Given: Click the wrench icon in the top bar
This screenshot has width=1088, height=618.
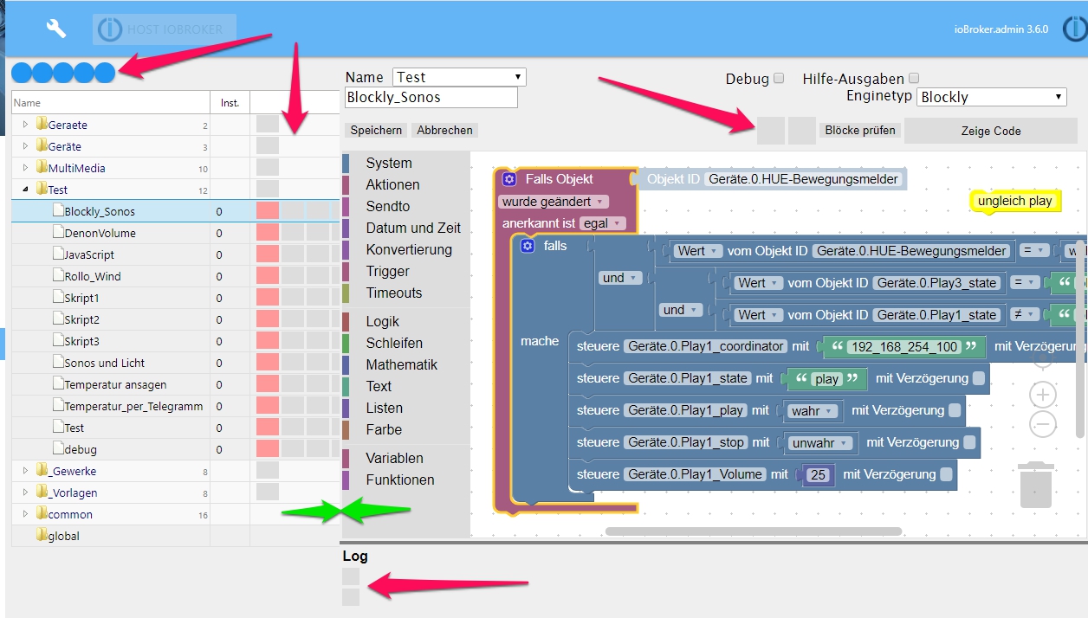Looking at the screenshot, I should pyautogui.click(x=56, y=29).
